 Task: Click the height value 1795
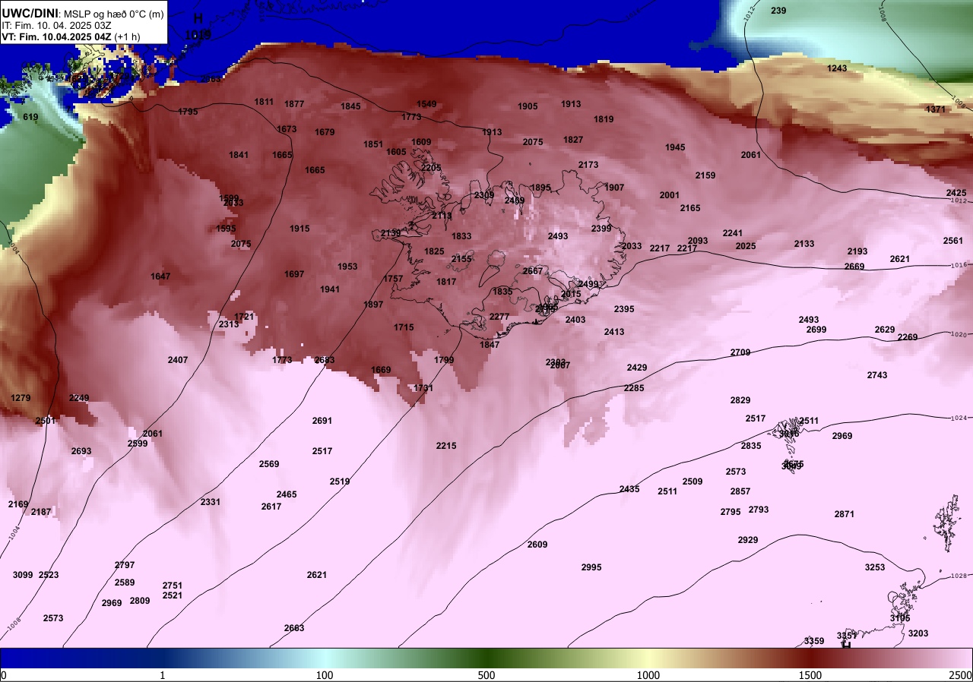pyautogui.click(x=188, y=112)
